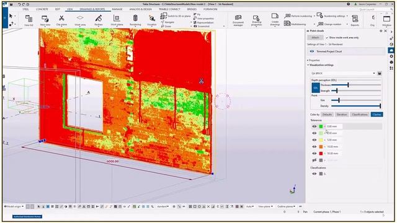Show the hidden grey tolerance row
Screen dimensions: 397x223
(314, 160)
